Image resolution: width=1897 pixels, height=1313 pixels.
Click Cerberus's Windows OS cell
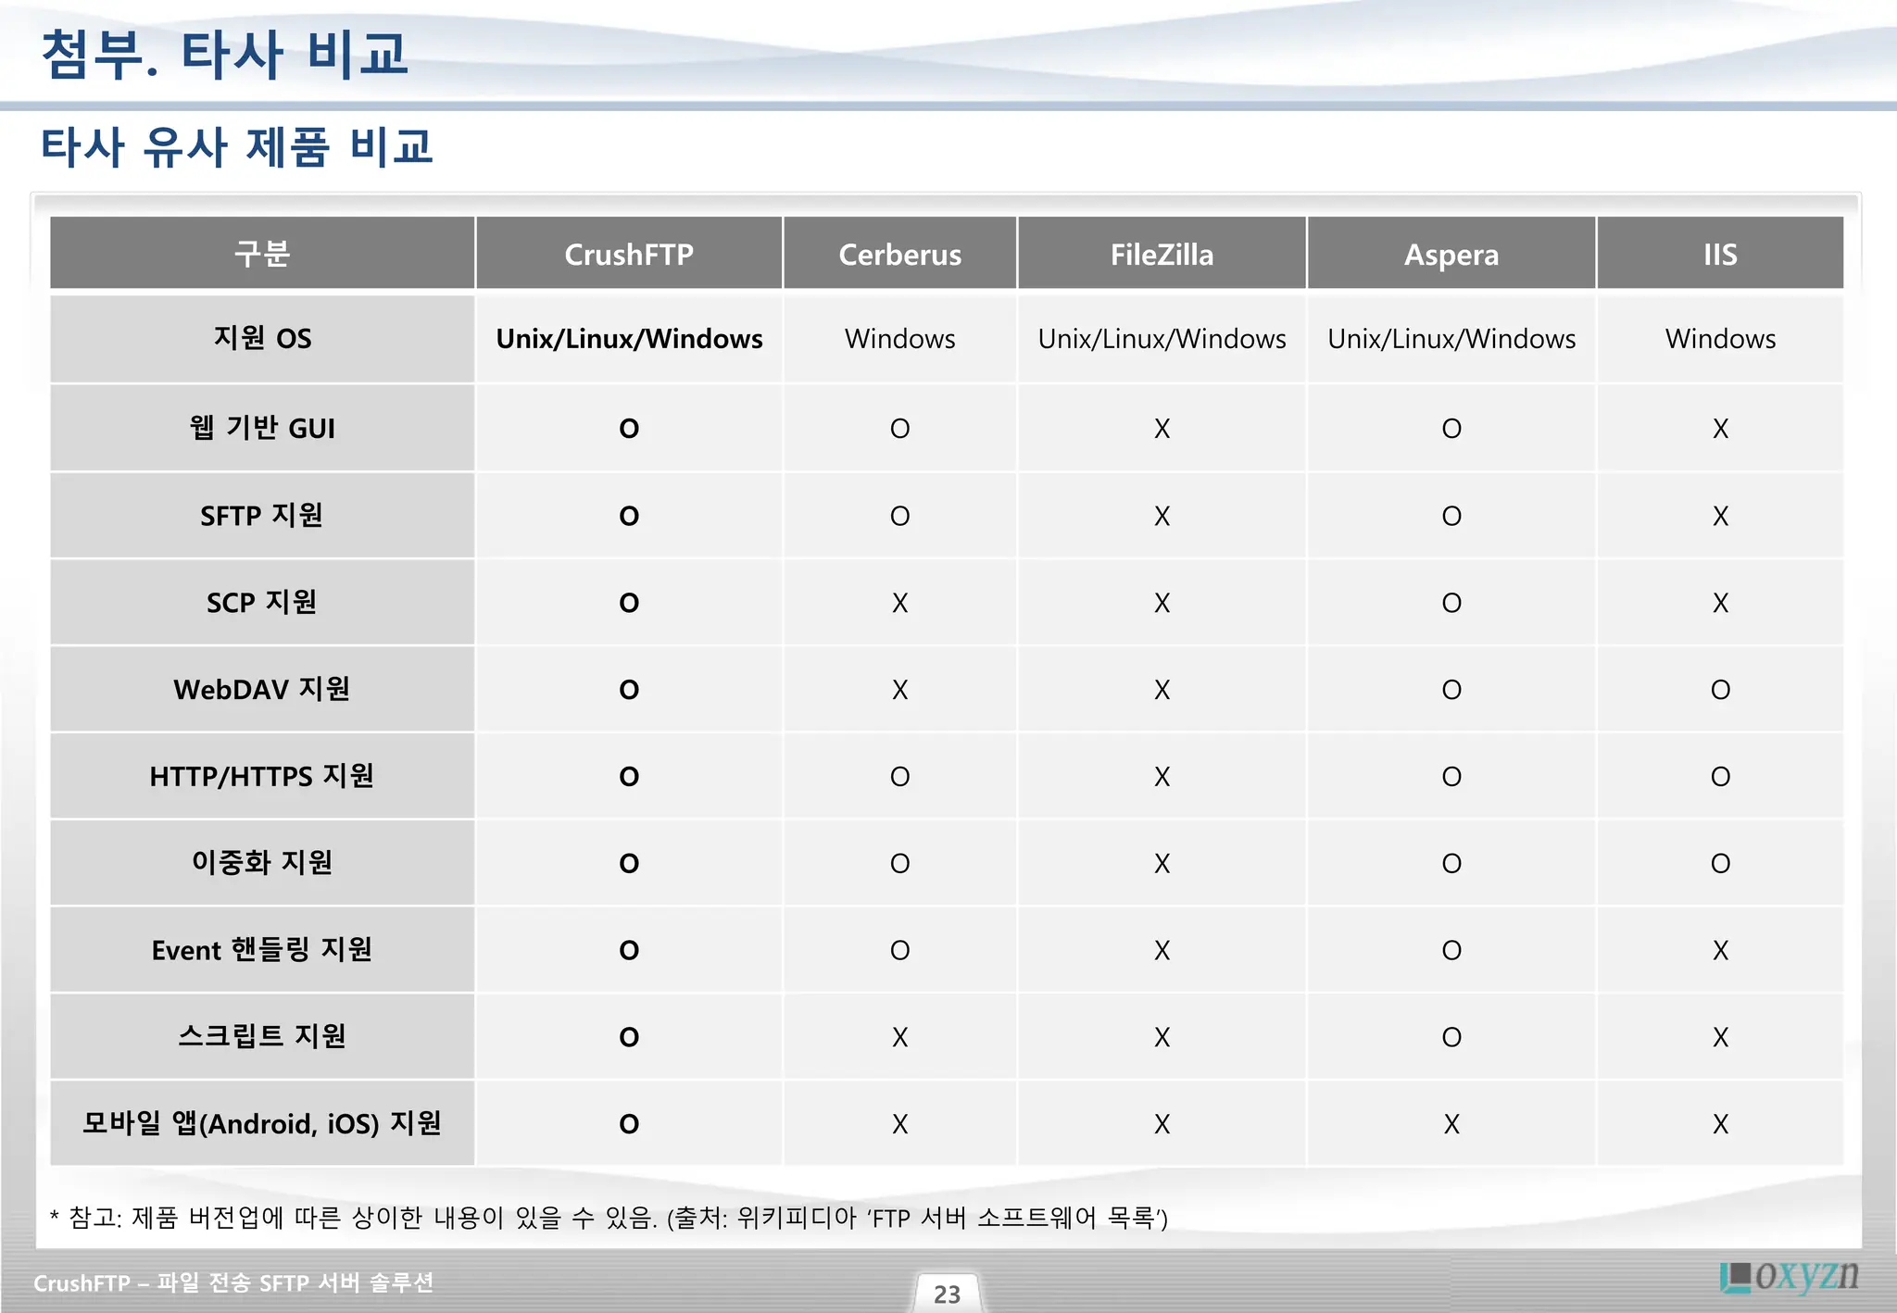point(899,339)
